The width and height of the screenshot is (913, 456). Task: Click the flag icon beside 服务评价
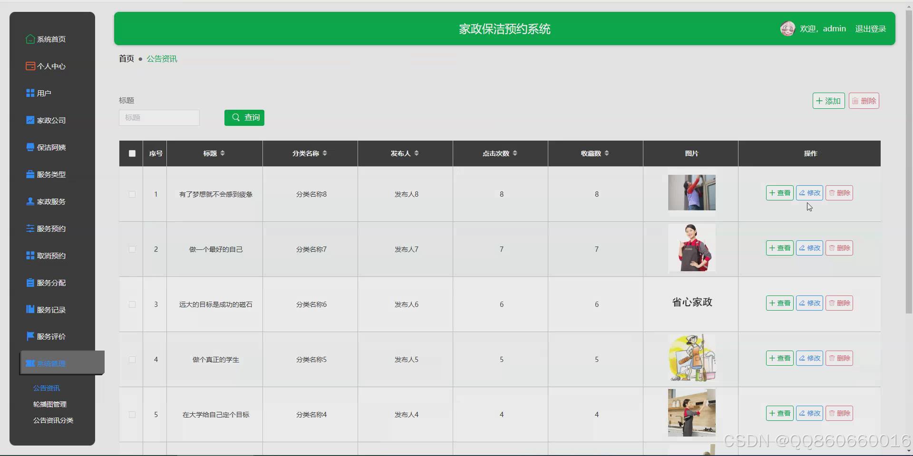pyautogui.click(x=30, y=336)
